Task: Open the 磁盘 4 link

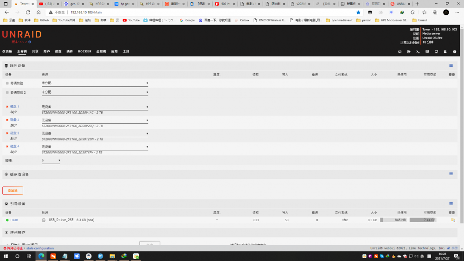Action: pos(14,146)
